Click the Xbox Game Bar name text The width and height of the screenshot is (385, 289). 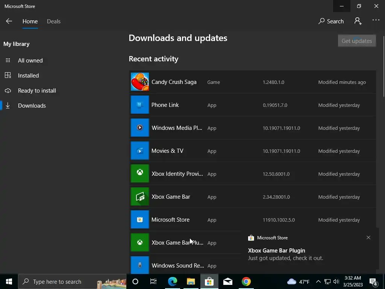point(171,197)
